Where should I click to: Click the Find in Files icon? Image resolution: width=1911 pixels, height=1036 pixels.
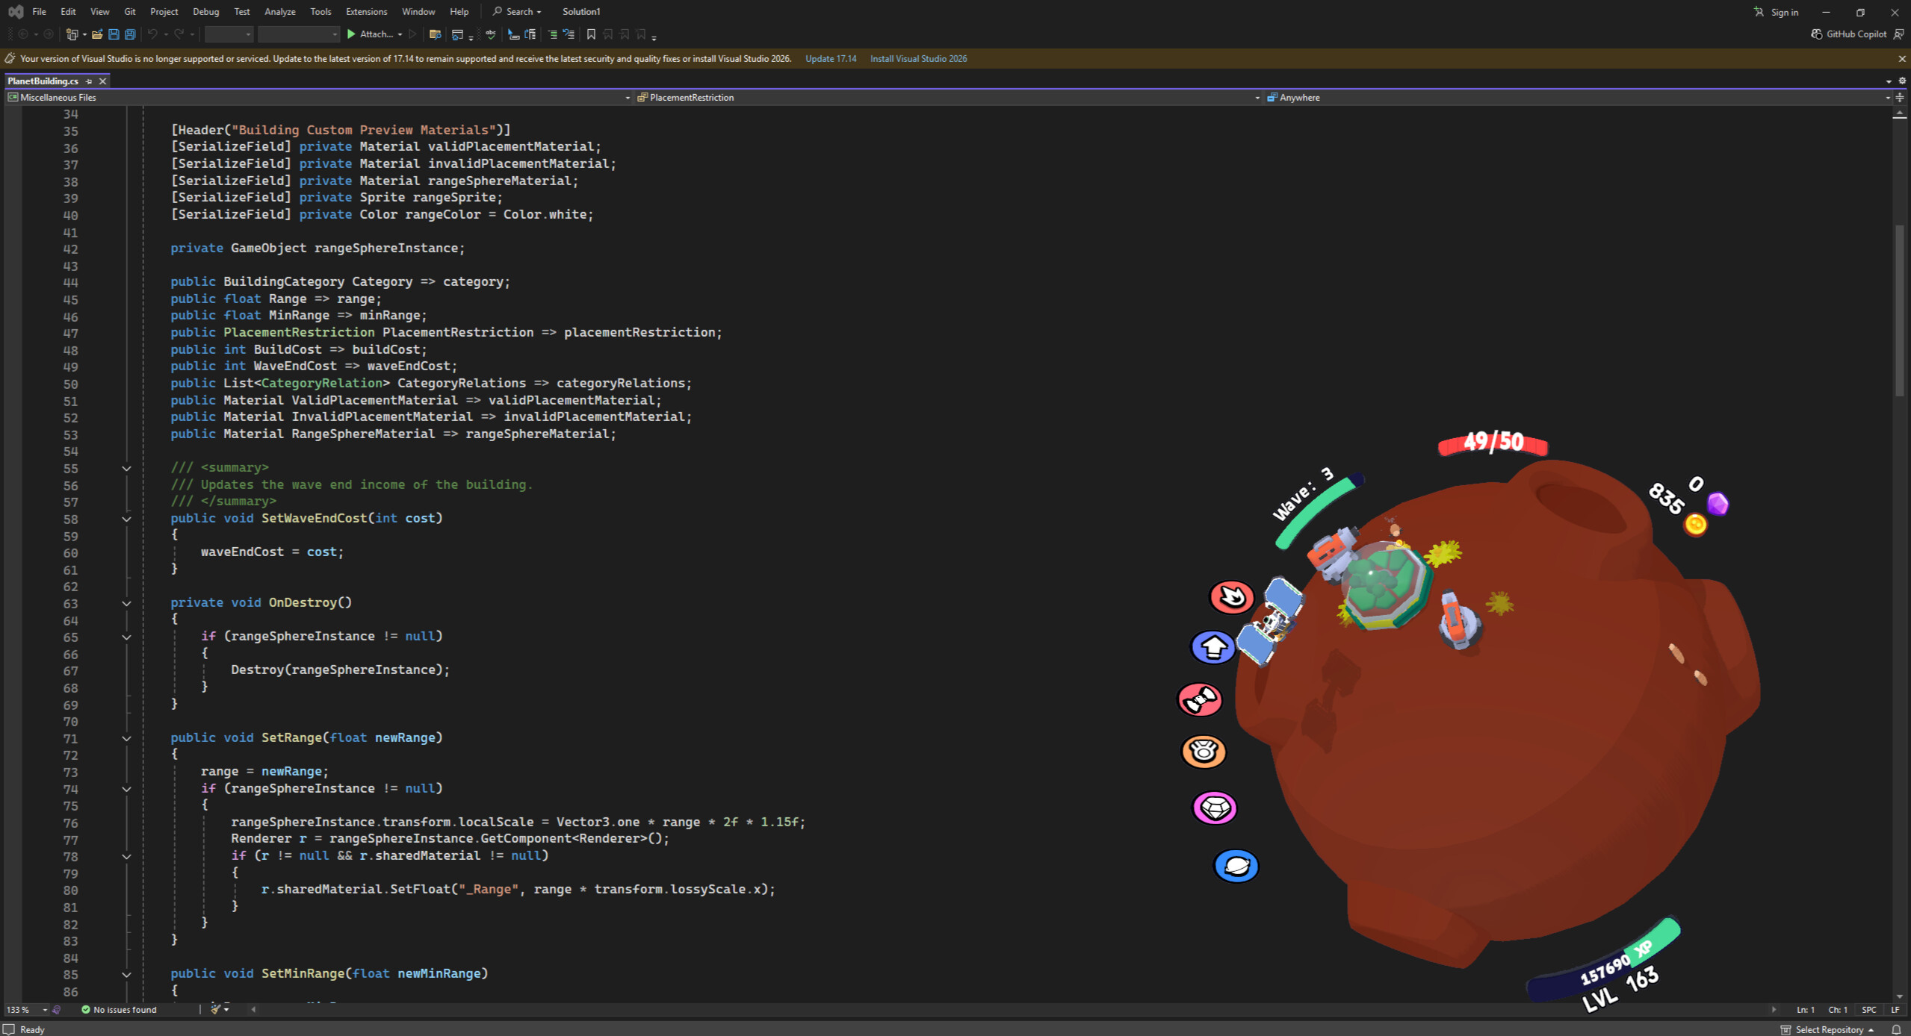pyautogui.click(x=435, y=34)
